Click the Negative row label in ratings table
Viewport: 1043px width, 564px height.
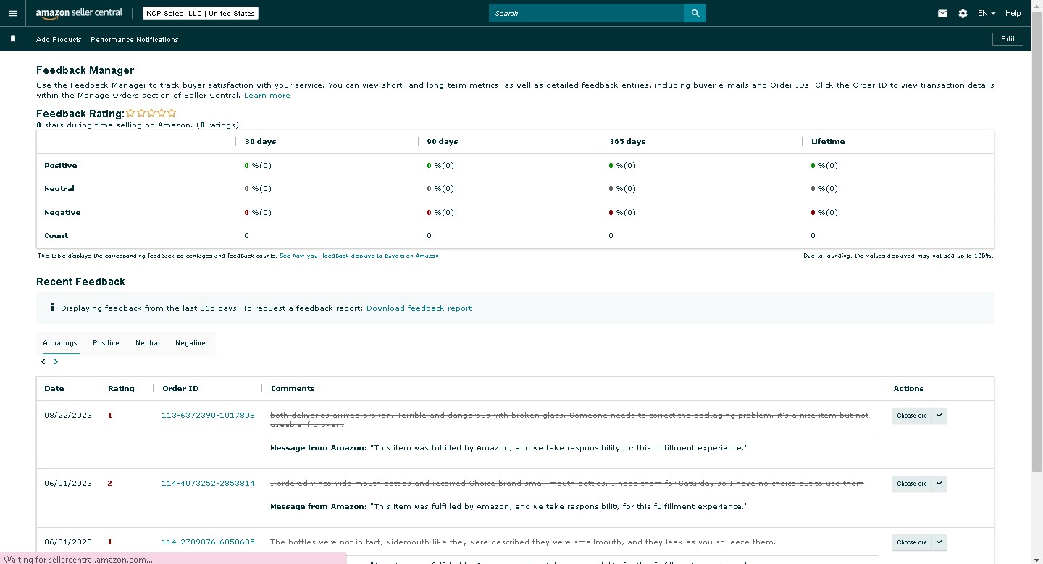(62, 213)
